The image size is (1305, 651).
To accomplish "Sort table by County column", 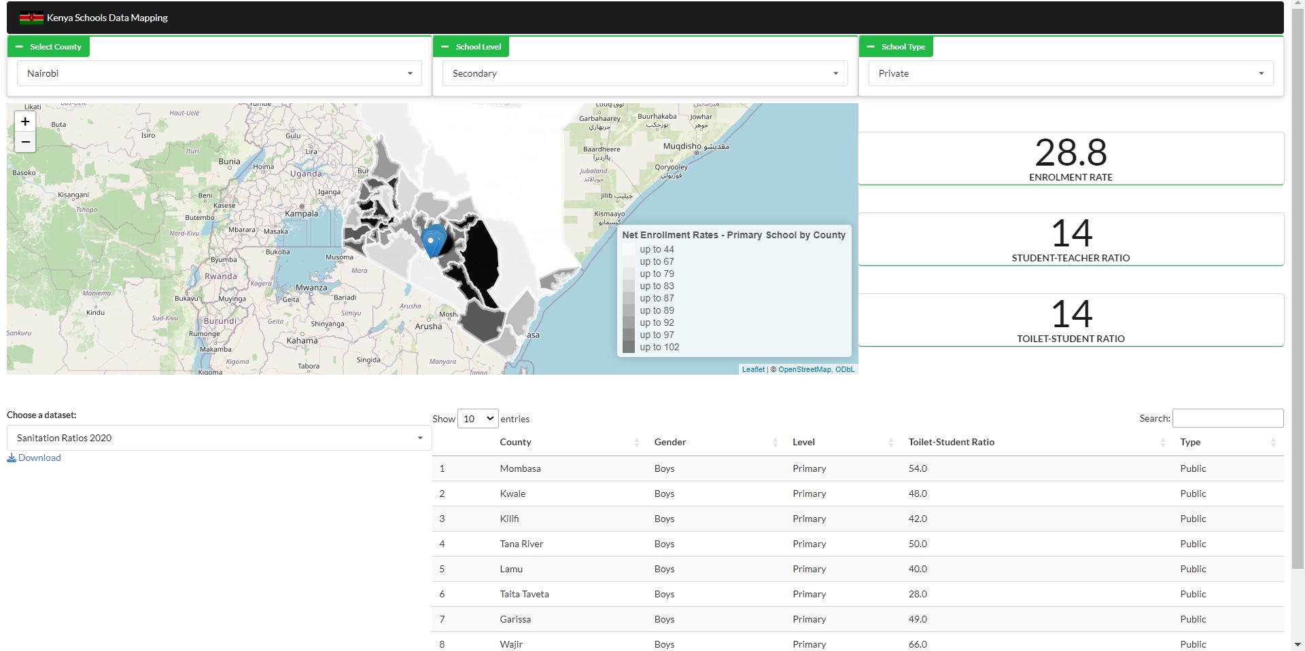I will pyautogui.click(x=515, y=442).
